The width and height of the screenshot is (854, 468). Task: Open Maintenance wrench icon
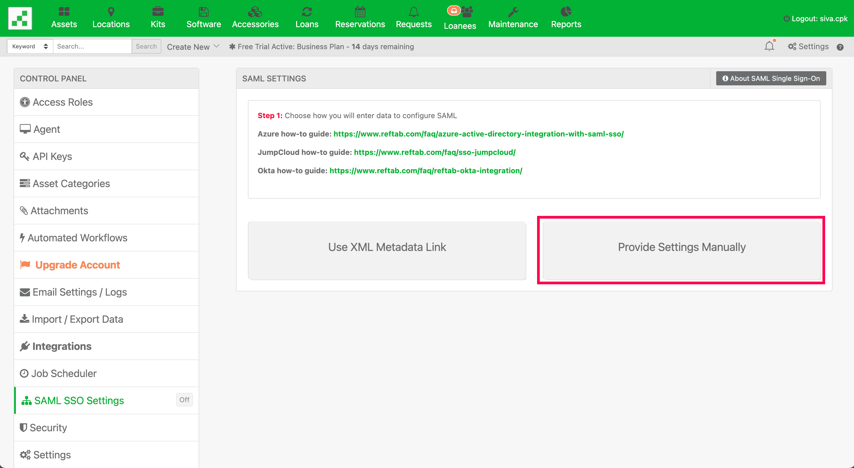tap(513, 12)
